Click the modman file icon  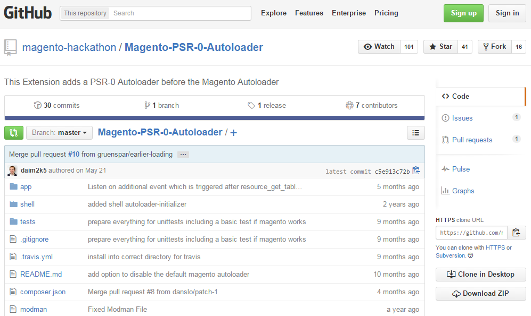[13, 309]
